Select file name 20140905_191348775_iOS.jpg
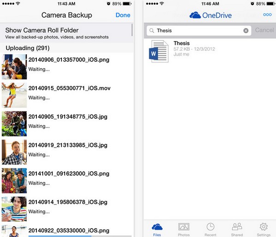The height and width of the screenshot is (237, 276). (68, 117)
